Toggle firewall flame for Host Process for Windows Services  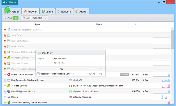tap(5, 80)
